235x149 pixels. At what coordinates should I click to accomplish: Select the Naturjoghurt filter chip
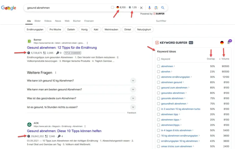point(144,29)
